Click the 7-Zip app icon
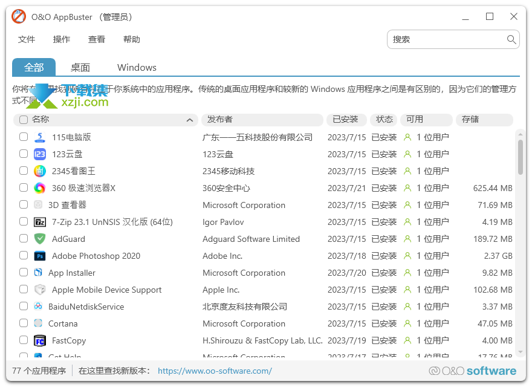Screen dimensions: 532x387 (40, 222)
